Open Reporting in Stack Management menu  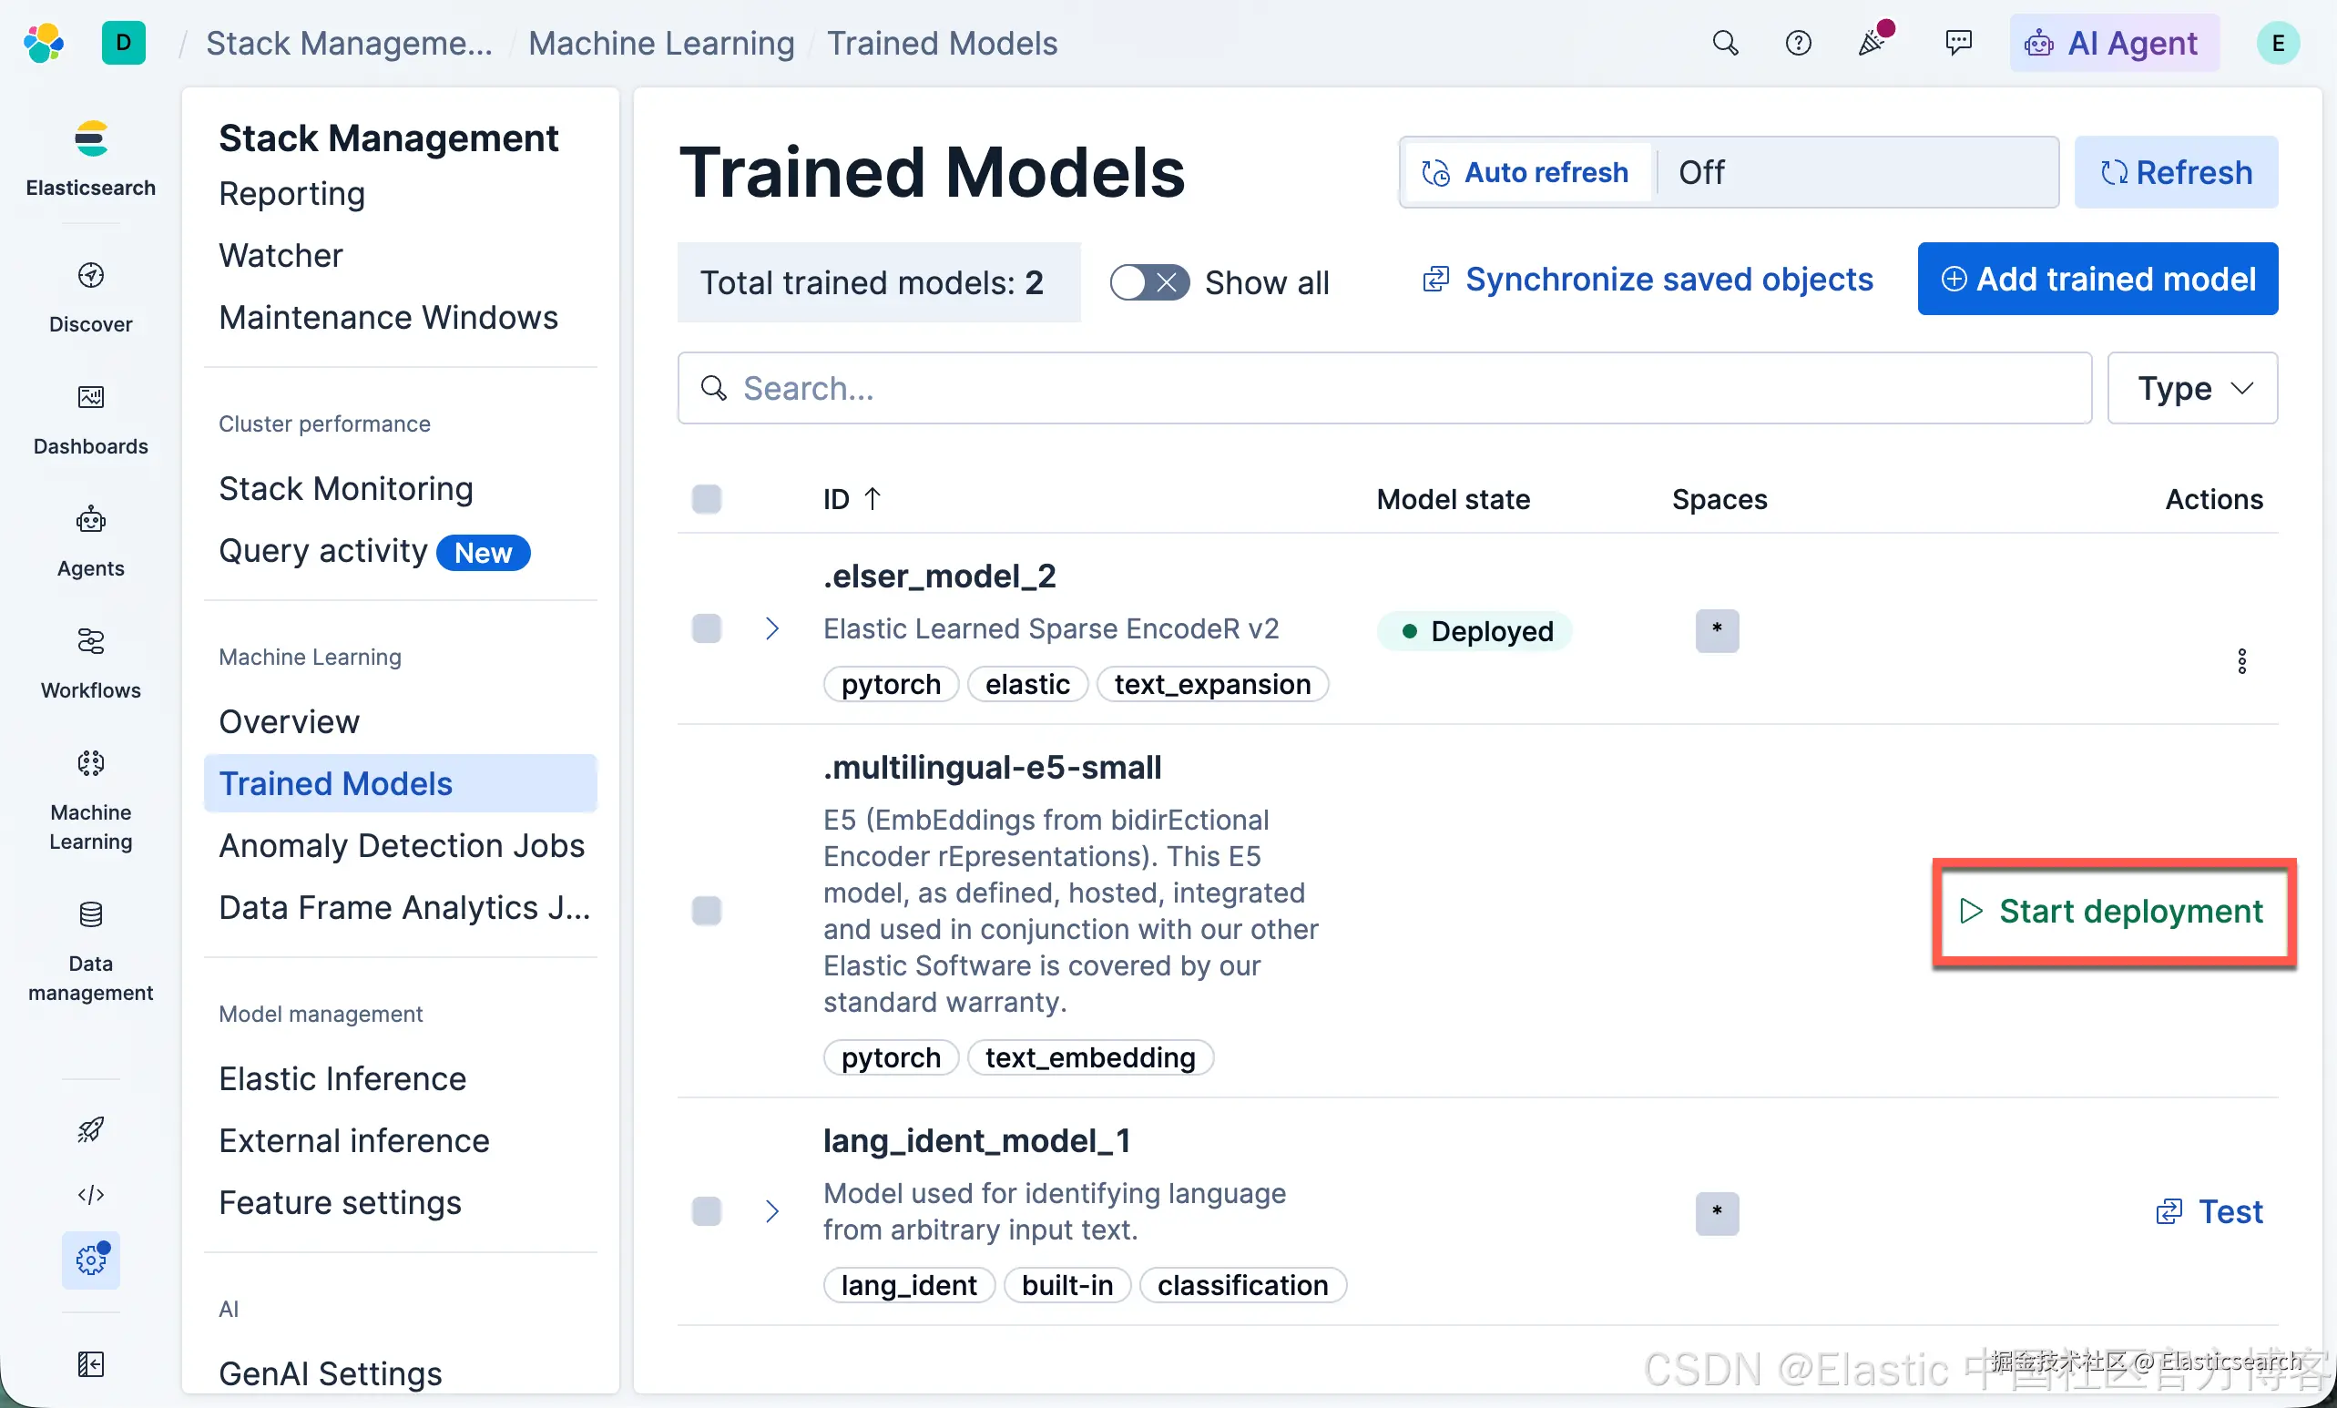click(x=292, y=193)
